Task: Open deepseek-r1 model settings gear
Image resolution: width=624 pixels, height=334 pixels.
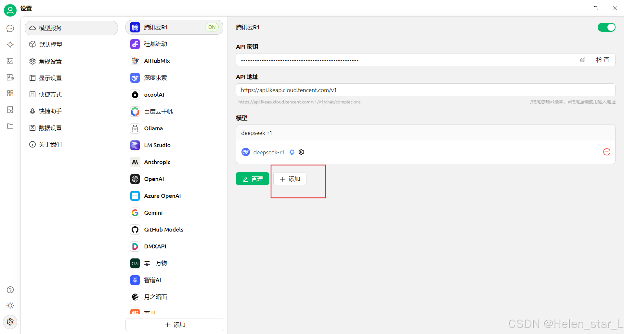Action: pyautogui.click(x=301, y=152)
